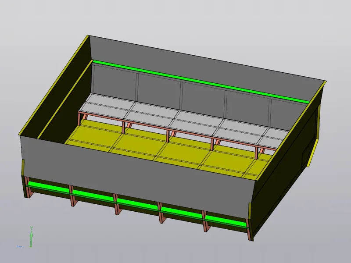Pick the leftmost green segment under the front wall
This screenshot has height=263, width=351.
point(49,187)
